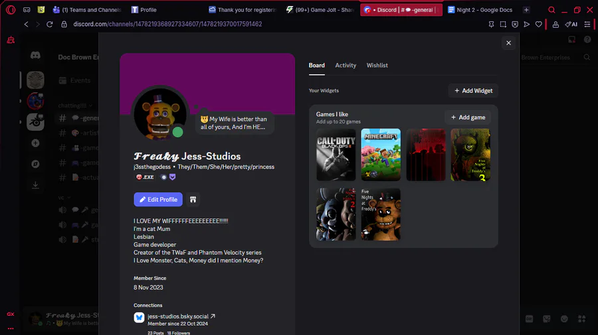Open the GX sidebar bottom icon

click(10, 314)
